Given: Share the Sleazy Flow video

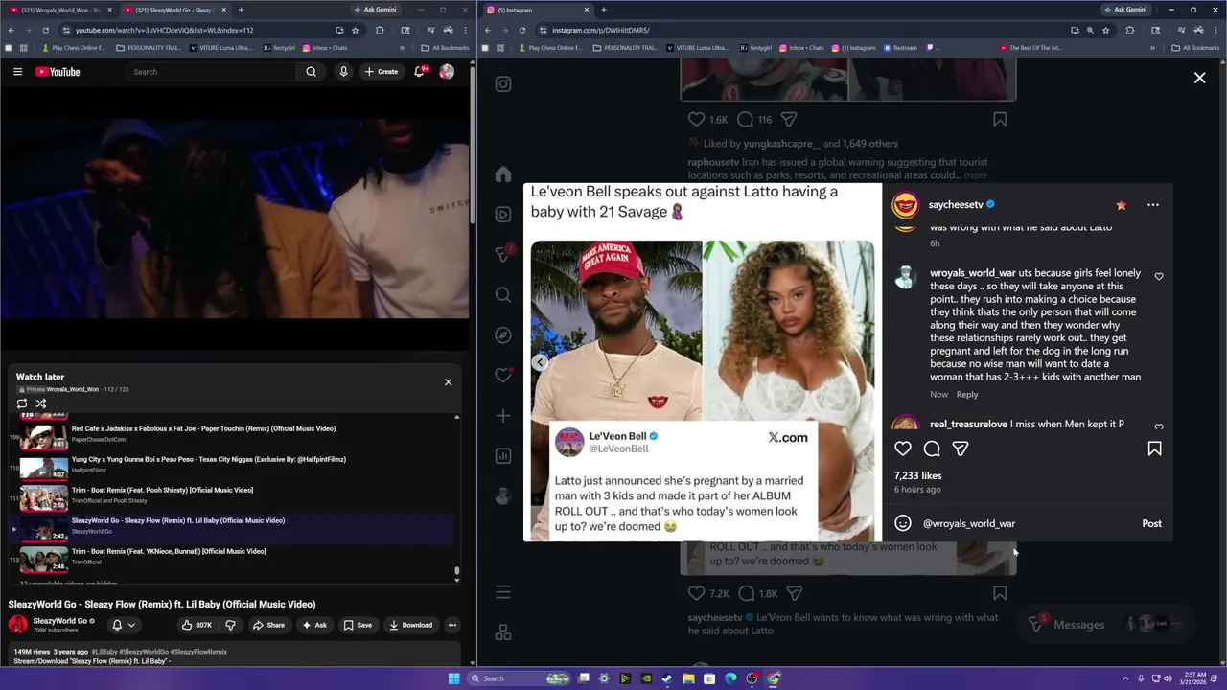Looking at the screenshot, I should (x=268, y=625).
